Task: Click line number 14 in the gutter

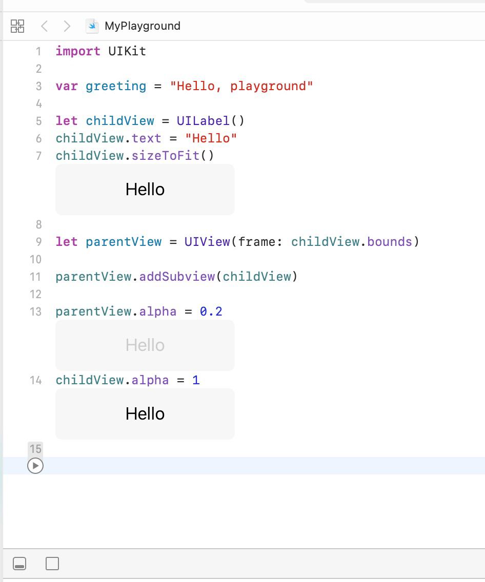Action: 35,380
